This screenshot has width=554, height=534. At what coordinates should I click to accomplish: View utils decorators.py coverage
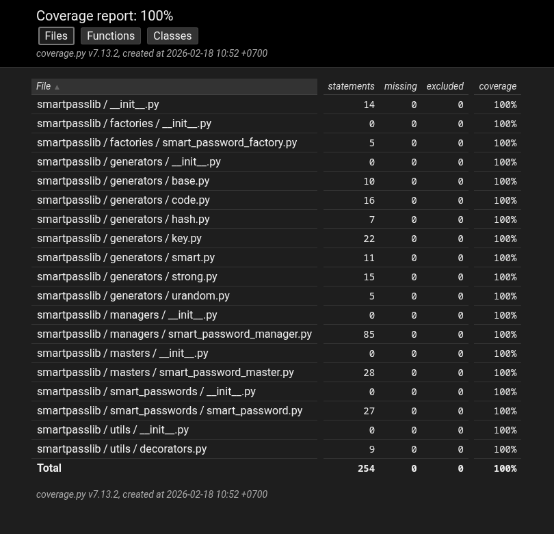tap(122, 449)
